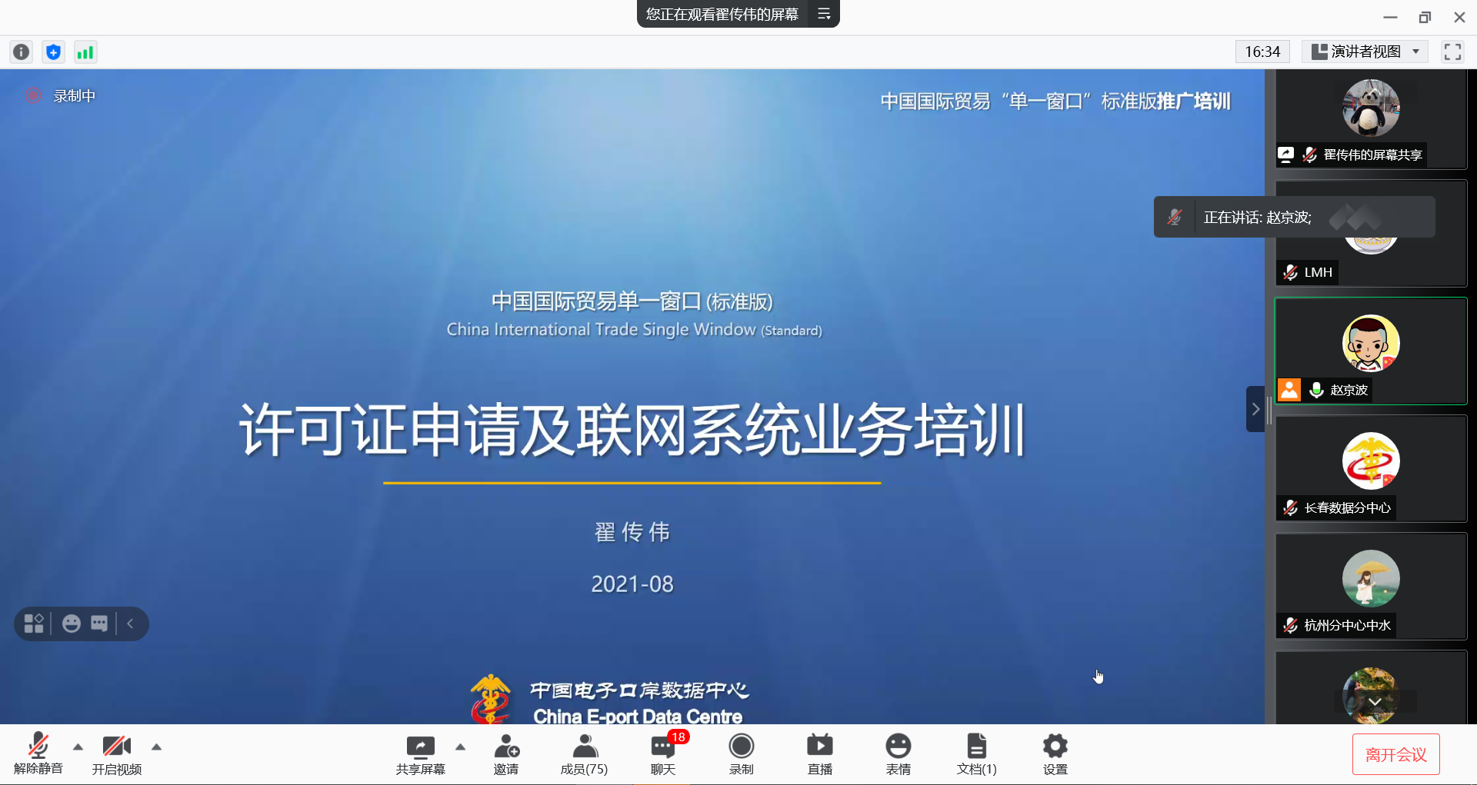Open emoji face icon in floating toolbar
The width and height of the screenshot is (1477, 785).
tap(72, 624)
